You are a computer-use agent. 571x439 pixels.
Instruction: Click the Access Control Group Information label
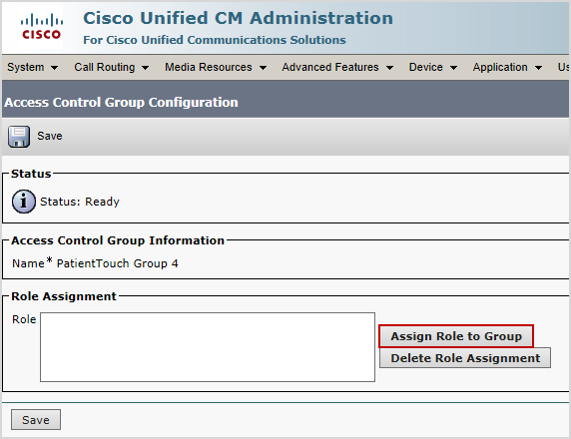[x=118, y=240]
